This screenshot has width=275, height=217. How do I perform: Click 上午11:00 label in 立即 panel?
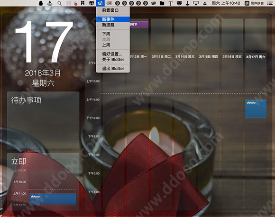(19, 193)
